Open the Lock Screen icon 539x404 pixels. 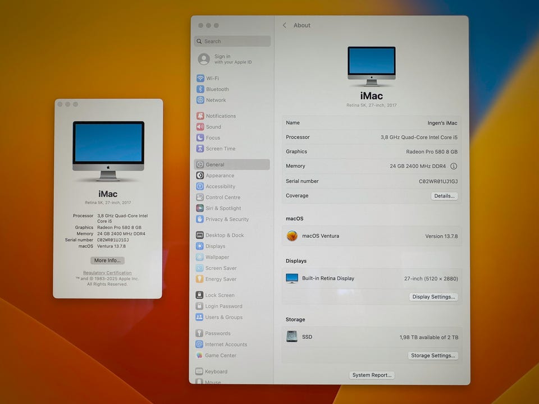point(199,295)
